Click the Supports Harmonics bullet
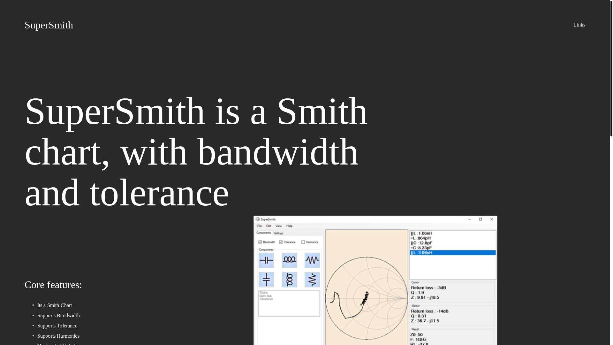The image size is (613, 345). pyautogui.click(x=58, y=336)
